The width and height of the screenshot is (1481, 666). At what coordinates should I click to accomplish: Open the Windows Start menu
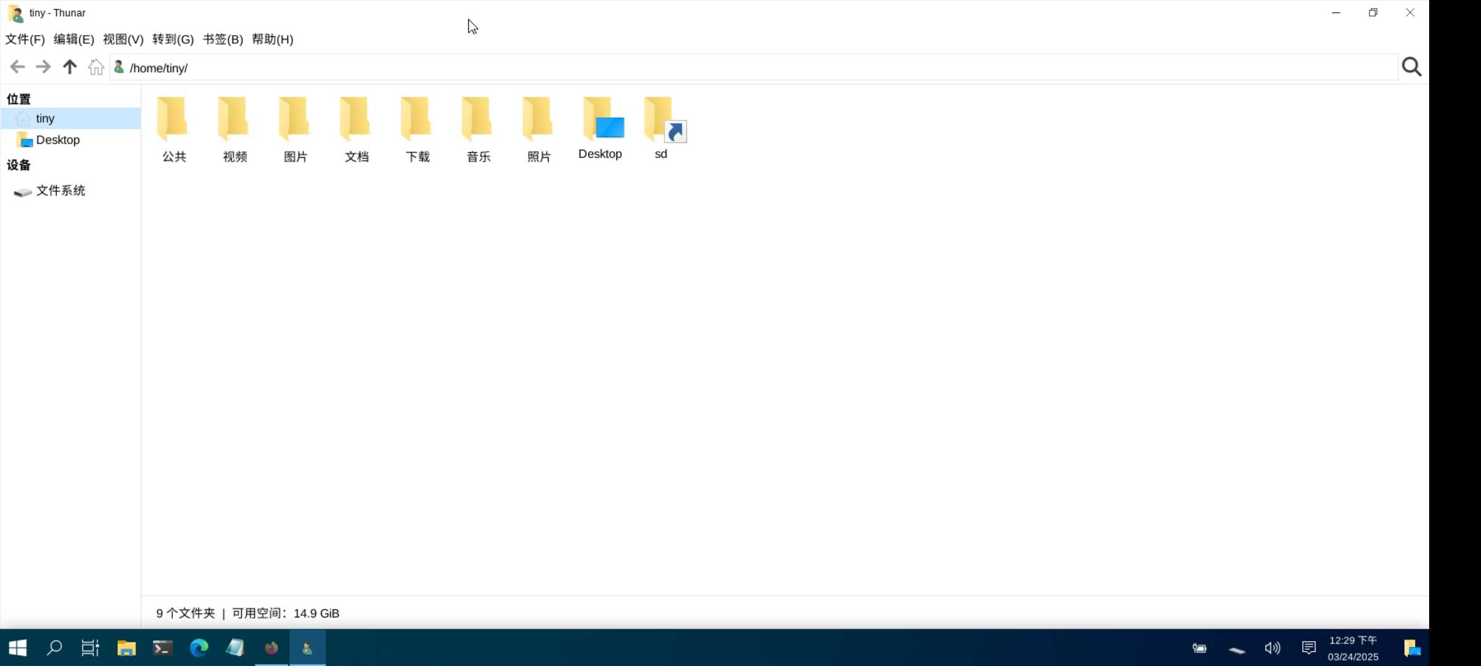click(x=17, y=647)
